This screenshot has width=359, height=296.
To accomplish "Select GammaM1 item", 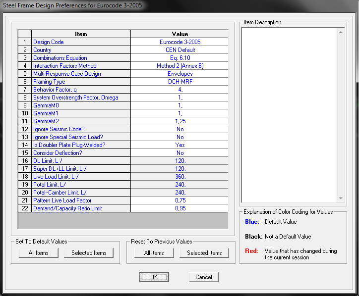I will pyautogui.click(x=81, y=113).
